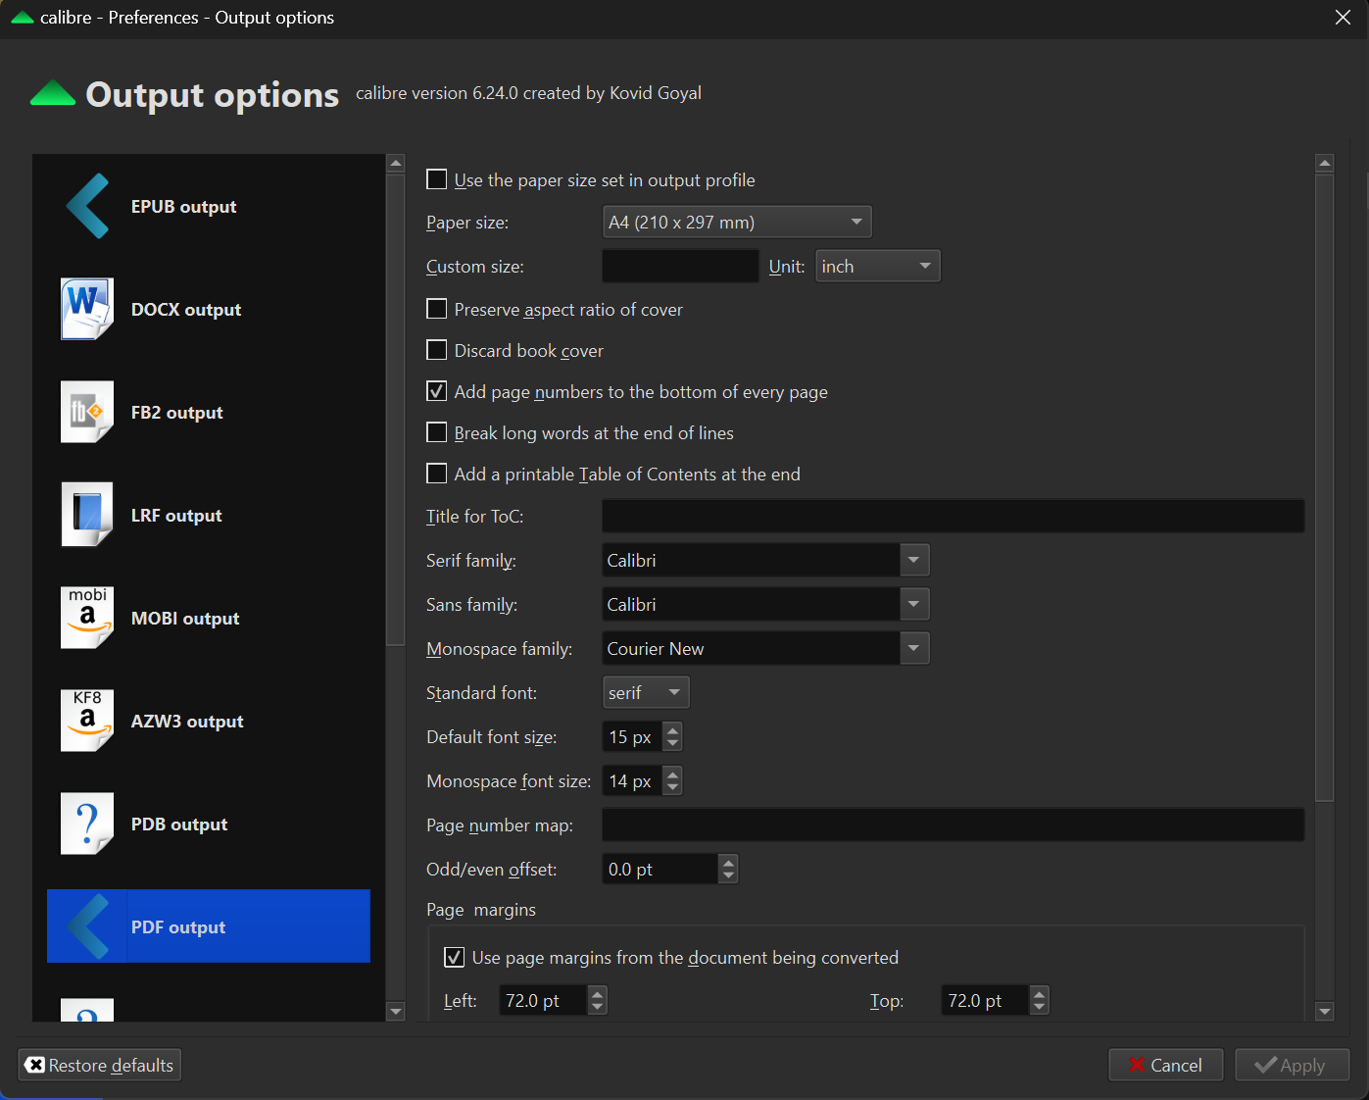Click the Apply button
Screen dimensions: 1369x1100
[1292, 1065]
